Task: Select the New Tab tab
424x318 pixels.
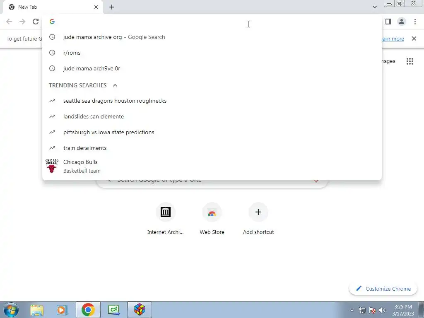Action: pos(53,7)
